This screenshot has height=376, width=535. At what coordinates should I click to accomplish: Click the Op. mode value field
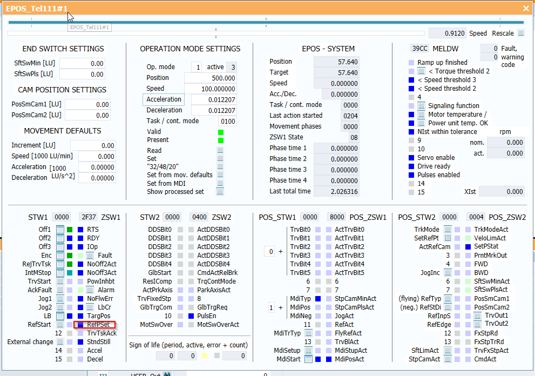[196, 67]
